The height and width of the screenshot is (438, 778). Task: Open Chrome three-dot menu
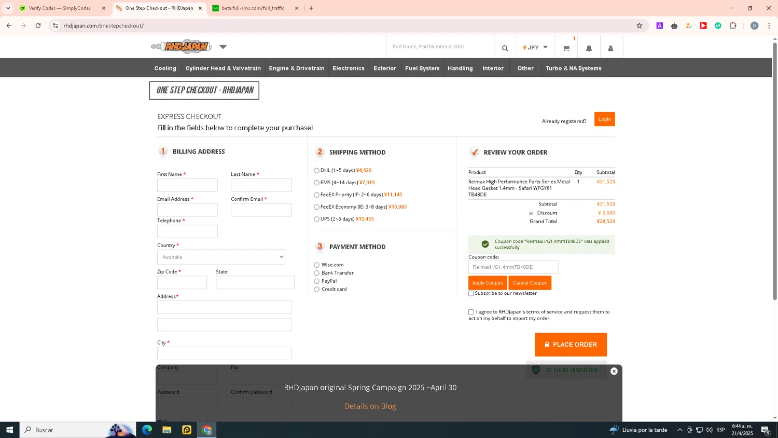(x=769, y=25)
